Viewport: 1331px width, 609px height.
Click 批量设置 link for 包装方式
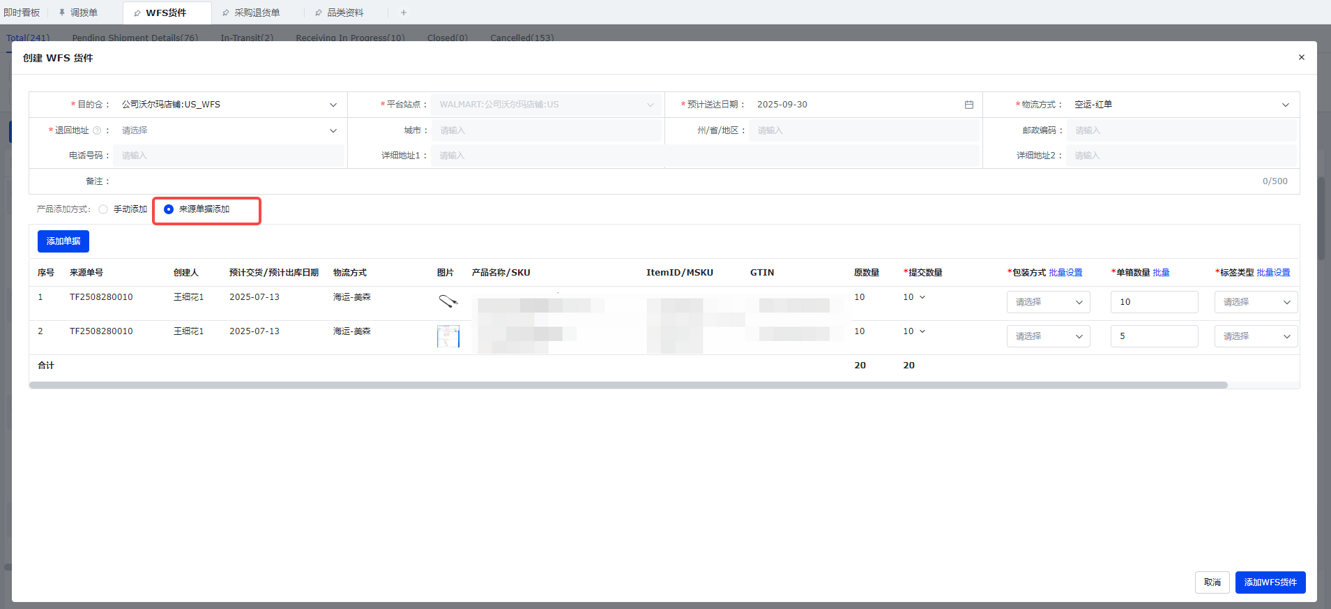pos(1066,273)
